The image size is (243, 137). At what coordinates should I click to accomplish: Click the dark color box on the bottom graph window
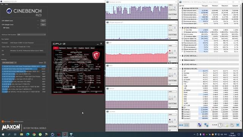(x=170, y=119)
